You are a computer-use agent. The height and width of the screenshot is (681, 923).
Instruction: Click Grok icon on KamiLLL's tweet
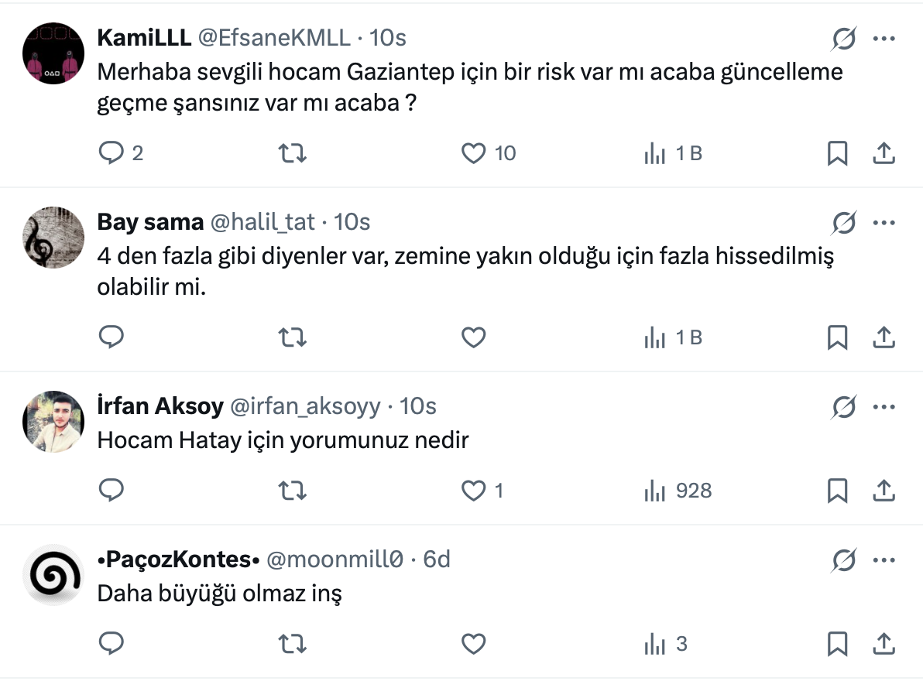(x=843, y=38)
